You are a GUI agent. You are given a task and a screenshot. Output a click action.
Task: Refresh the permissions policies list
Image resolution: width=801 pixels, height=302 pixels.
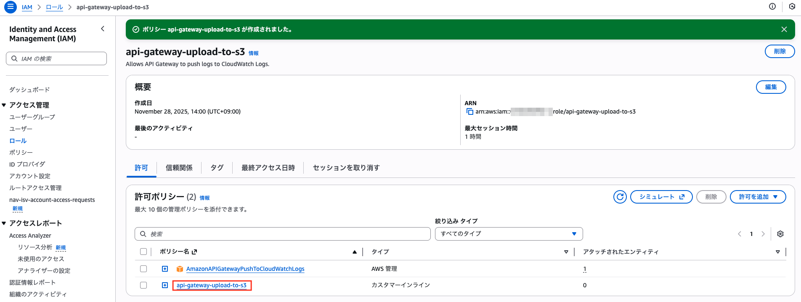(x=620, y=197)
